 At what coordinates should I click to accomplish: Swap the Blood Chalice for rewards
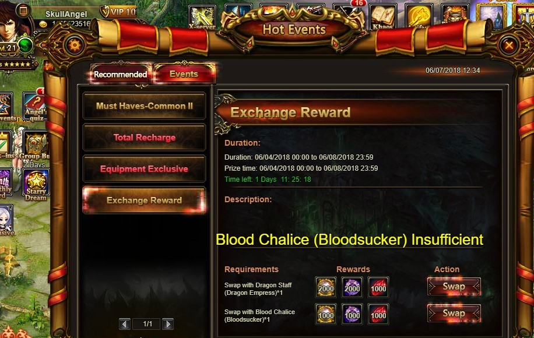[x=454, y=313]
